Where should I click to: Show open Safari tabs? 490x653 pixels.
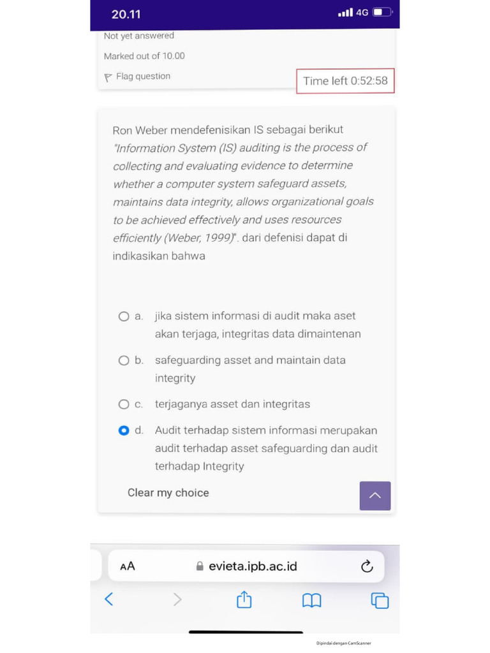tap(380, 600)
